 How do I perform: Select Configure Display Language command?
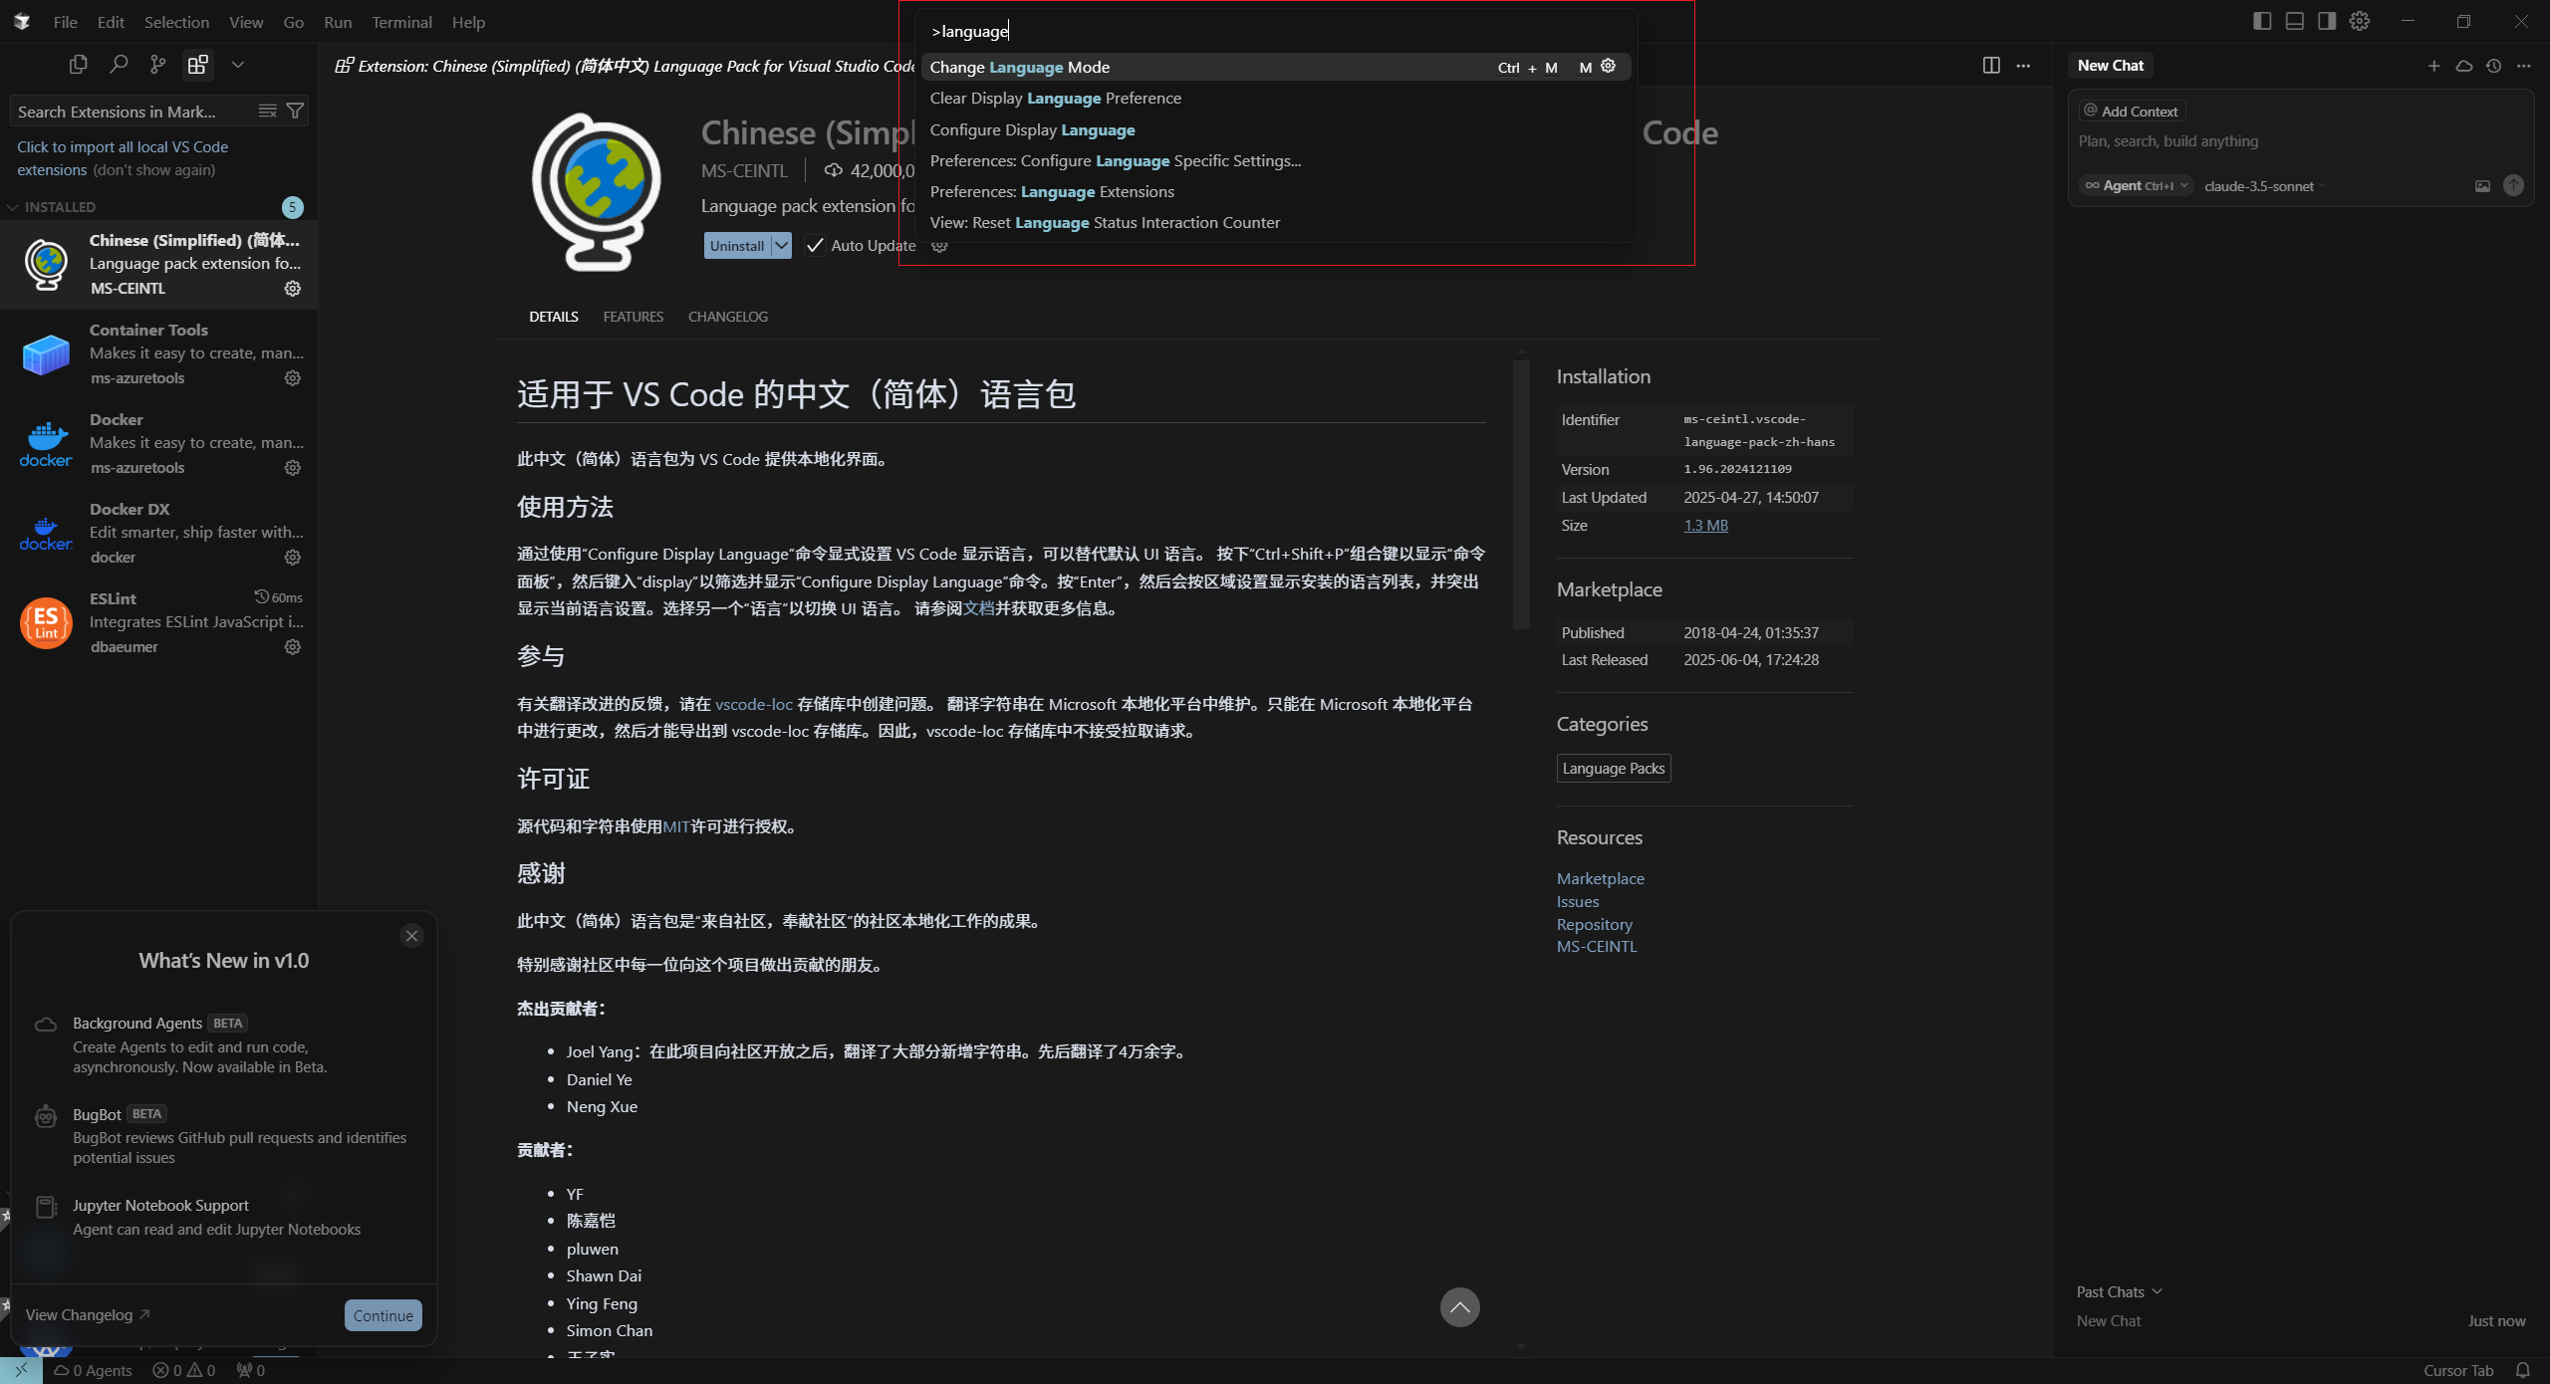(x=1032, y=129)
